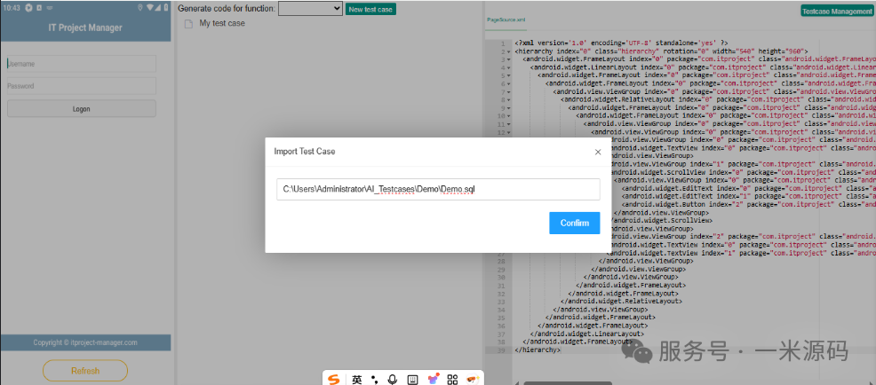This screenshot has width=876, height=385.
Task: Click the Copyright itproject-manager.com footer
Action: pyautogui.click(x=85, y=342)
